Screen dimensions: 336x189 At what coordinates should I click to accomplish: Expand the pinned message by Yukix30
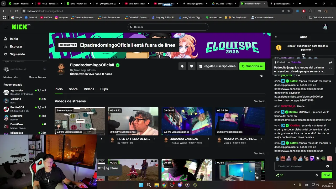(330, 69)
